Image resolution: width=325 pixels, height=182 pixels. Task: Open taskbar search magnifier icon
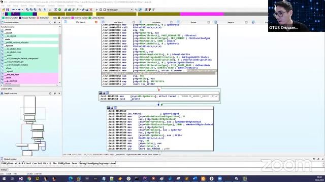click(236, 178)
